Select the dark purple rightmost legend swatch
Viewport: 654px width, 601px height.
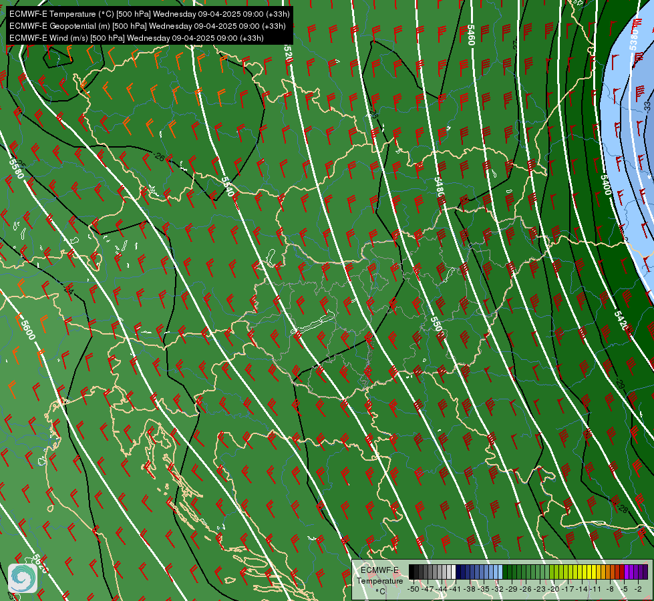point(645,572)
